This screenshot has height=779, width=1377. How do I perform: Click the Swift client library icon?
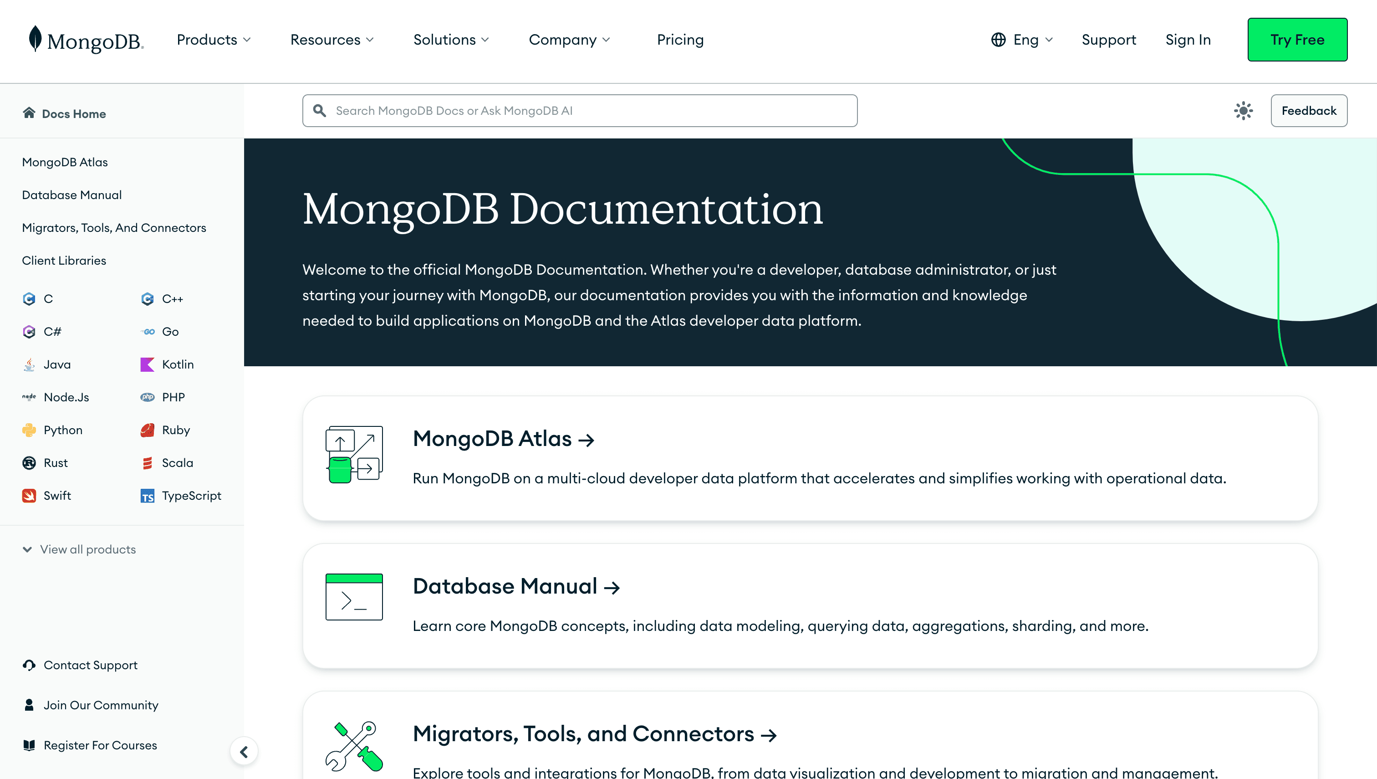29,495
